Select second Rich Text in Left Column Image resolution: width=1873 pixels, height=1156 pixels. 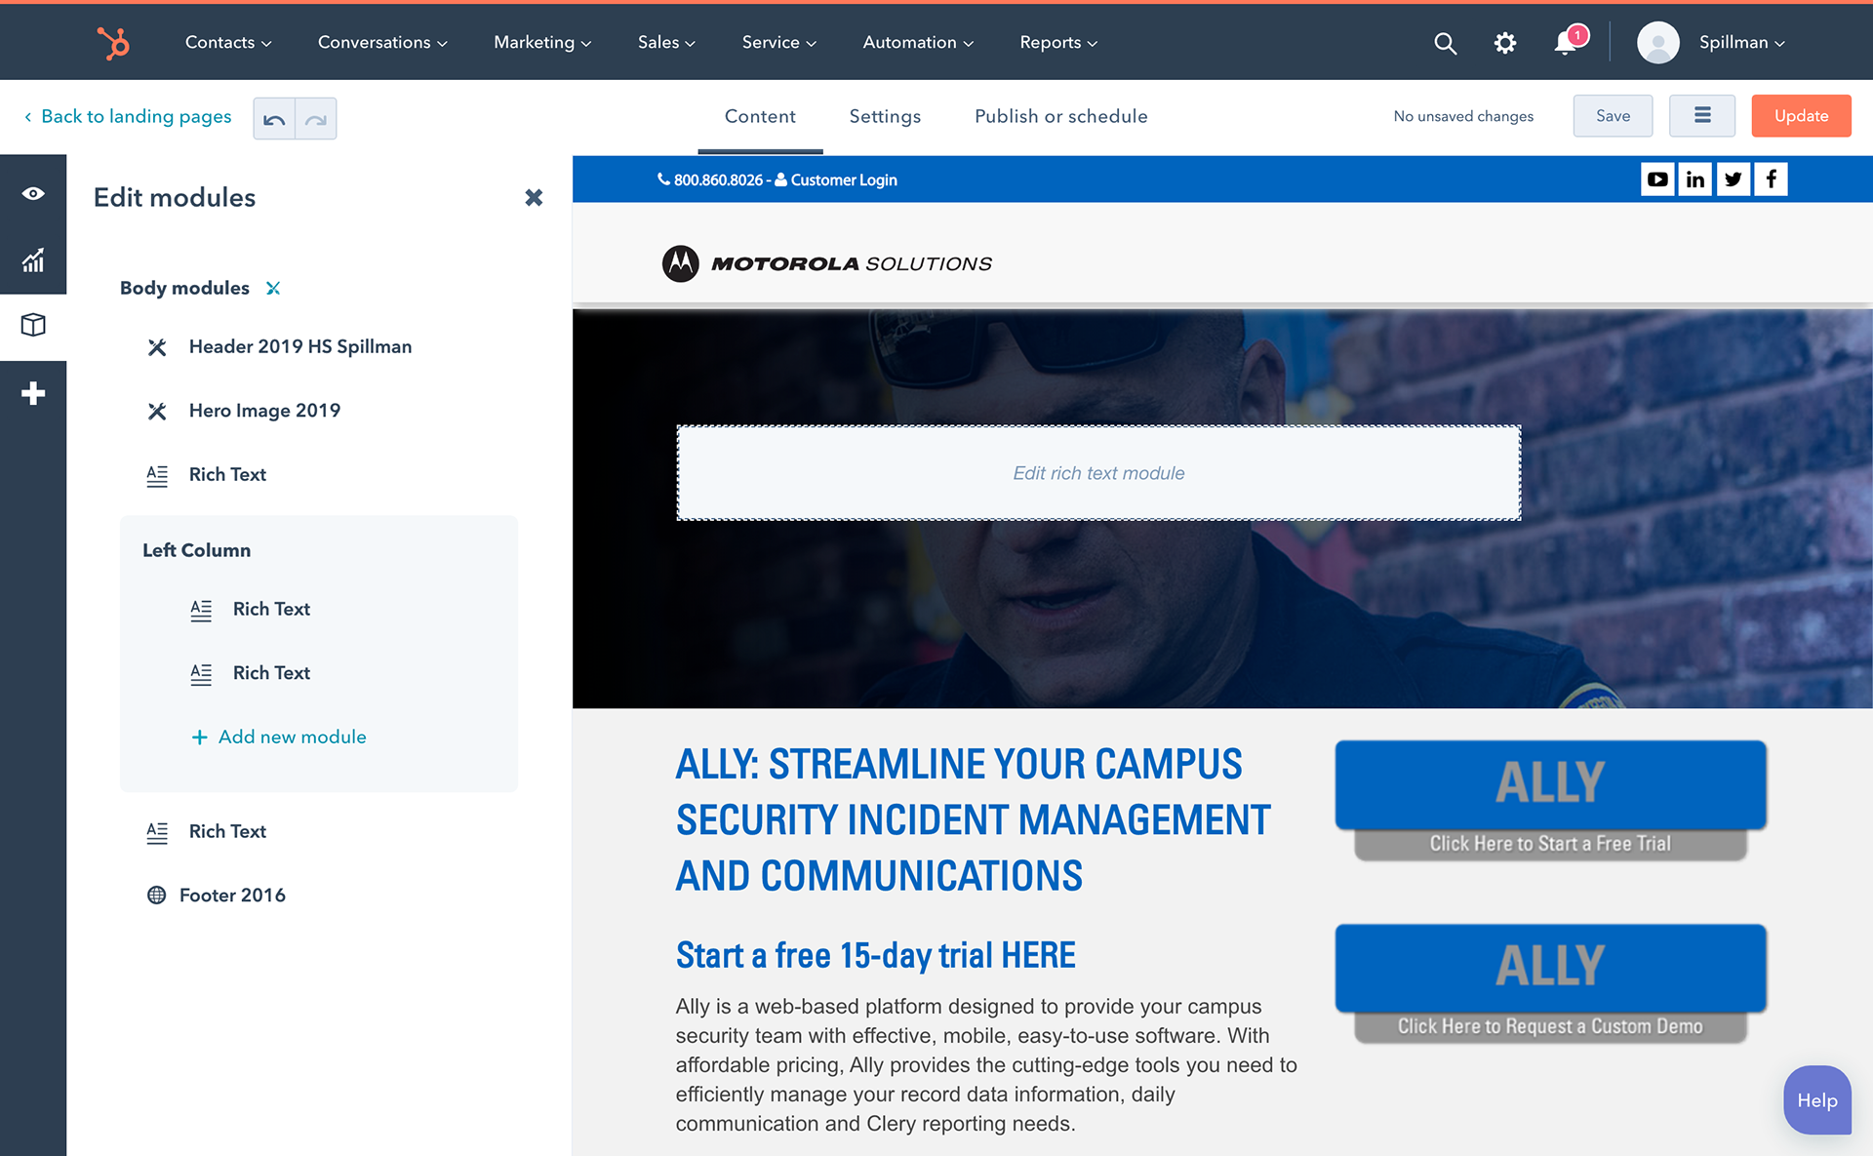271,673
